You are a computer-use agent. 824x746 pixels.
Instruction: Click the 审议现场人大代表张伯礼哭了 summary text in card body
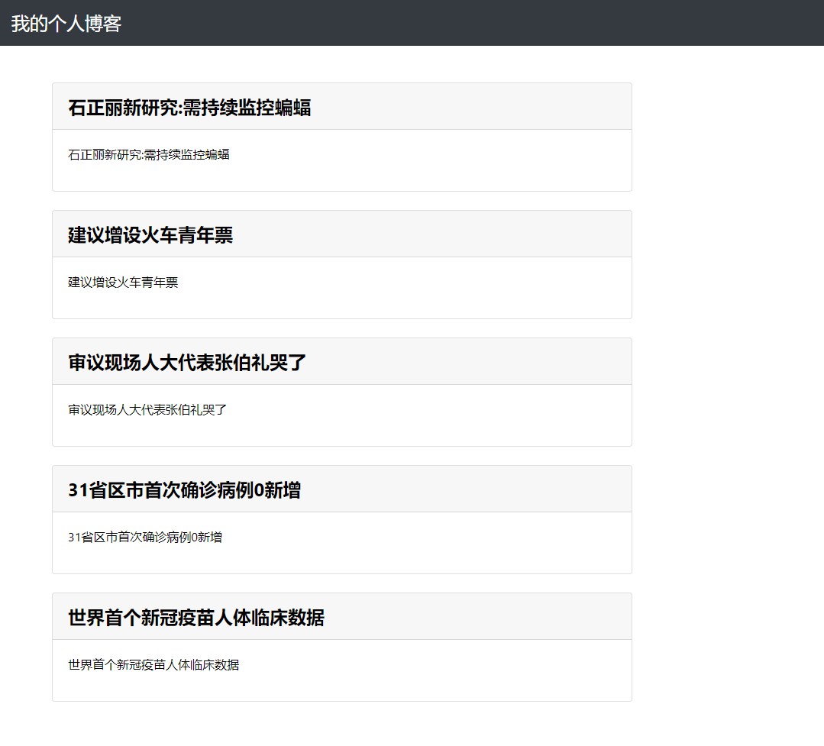[147, 410]
